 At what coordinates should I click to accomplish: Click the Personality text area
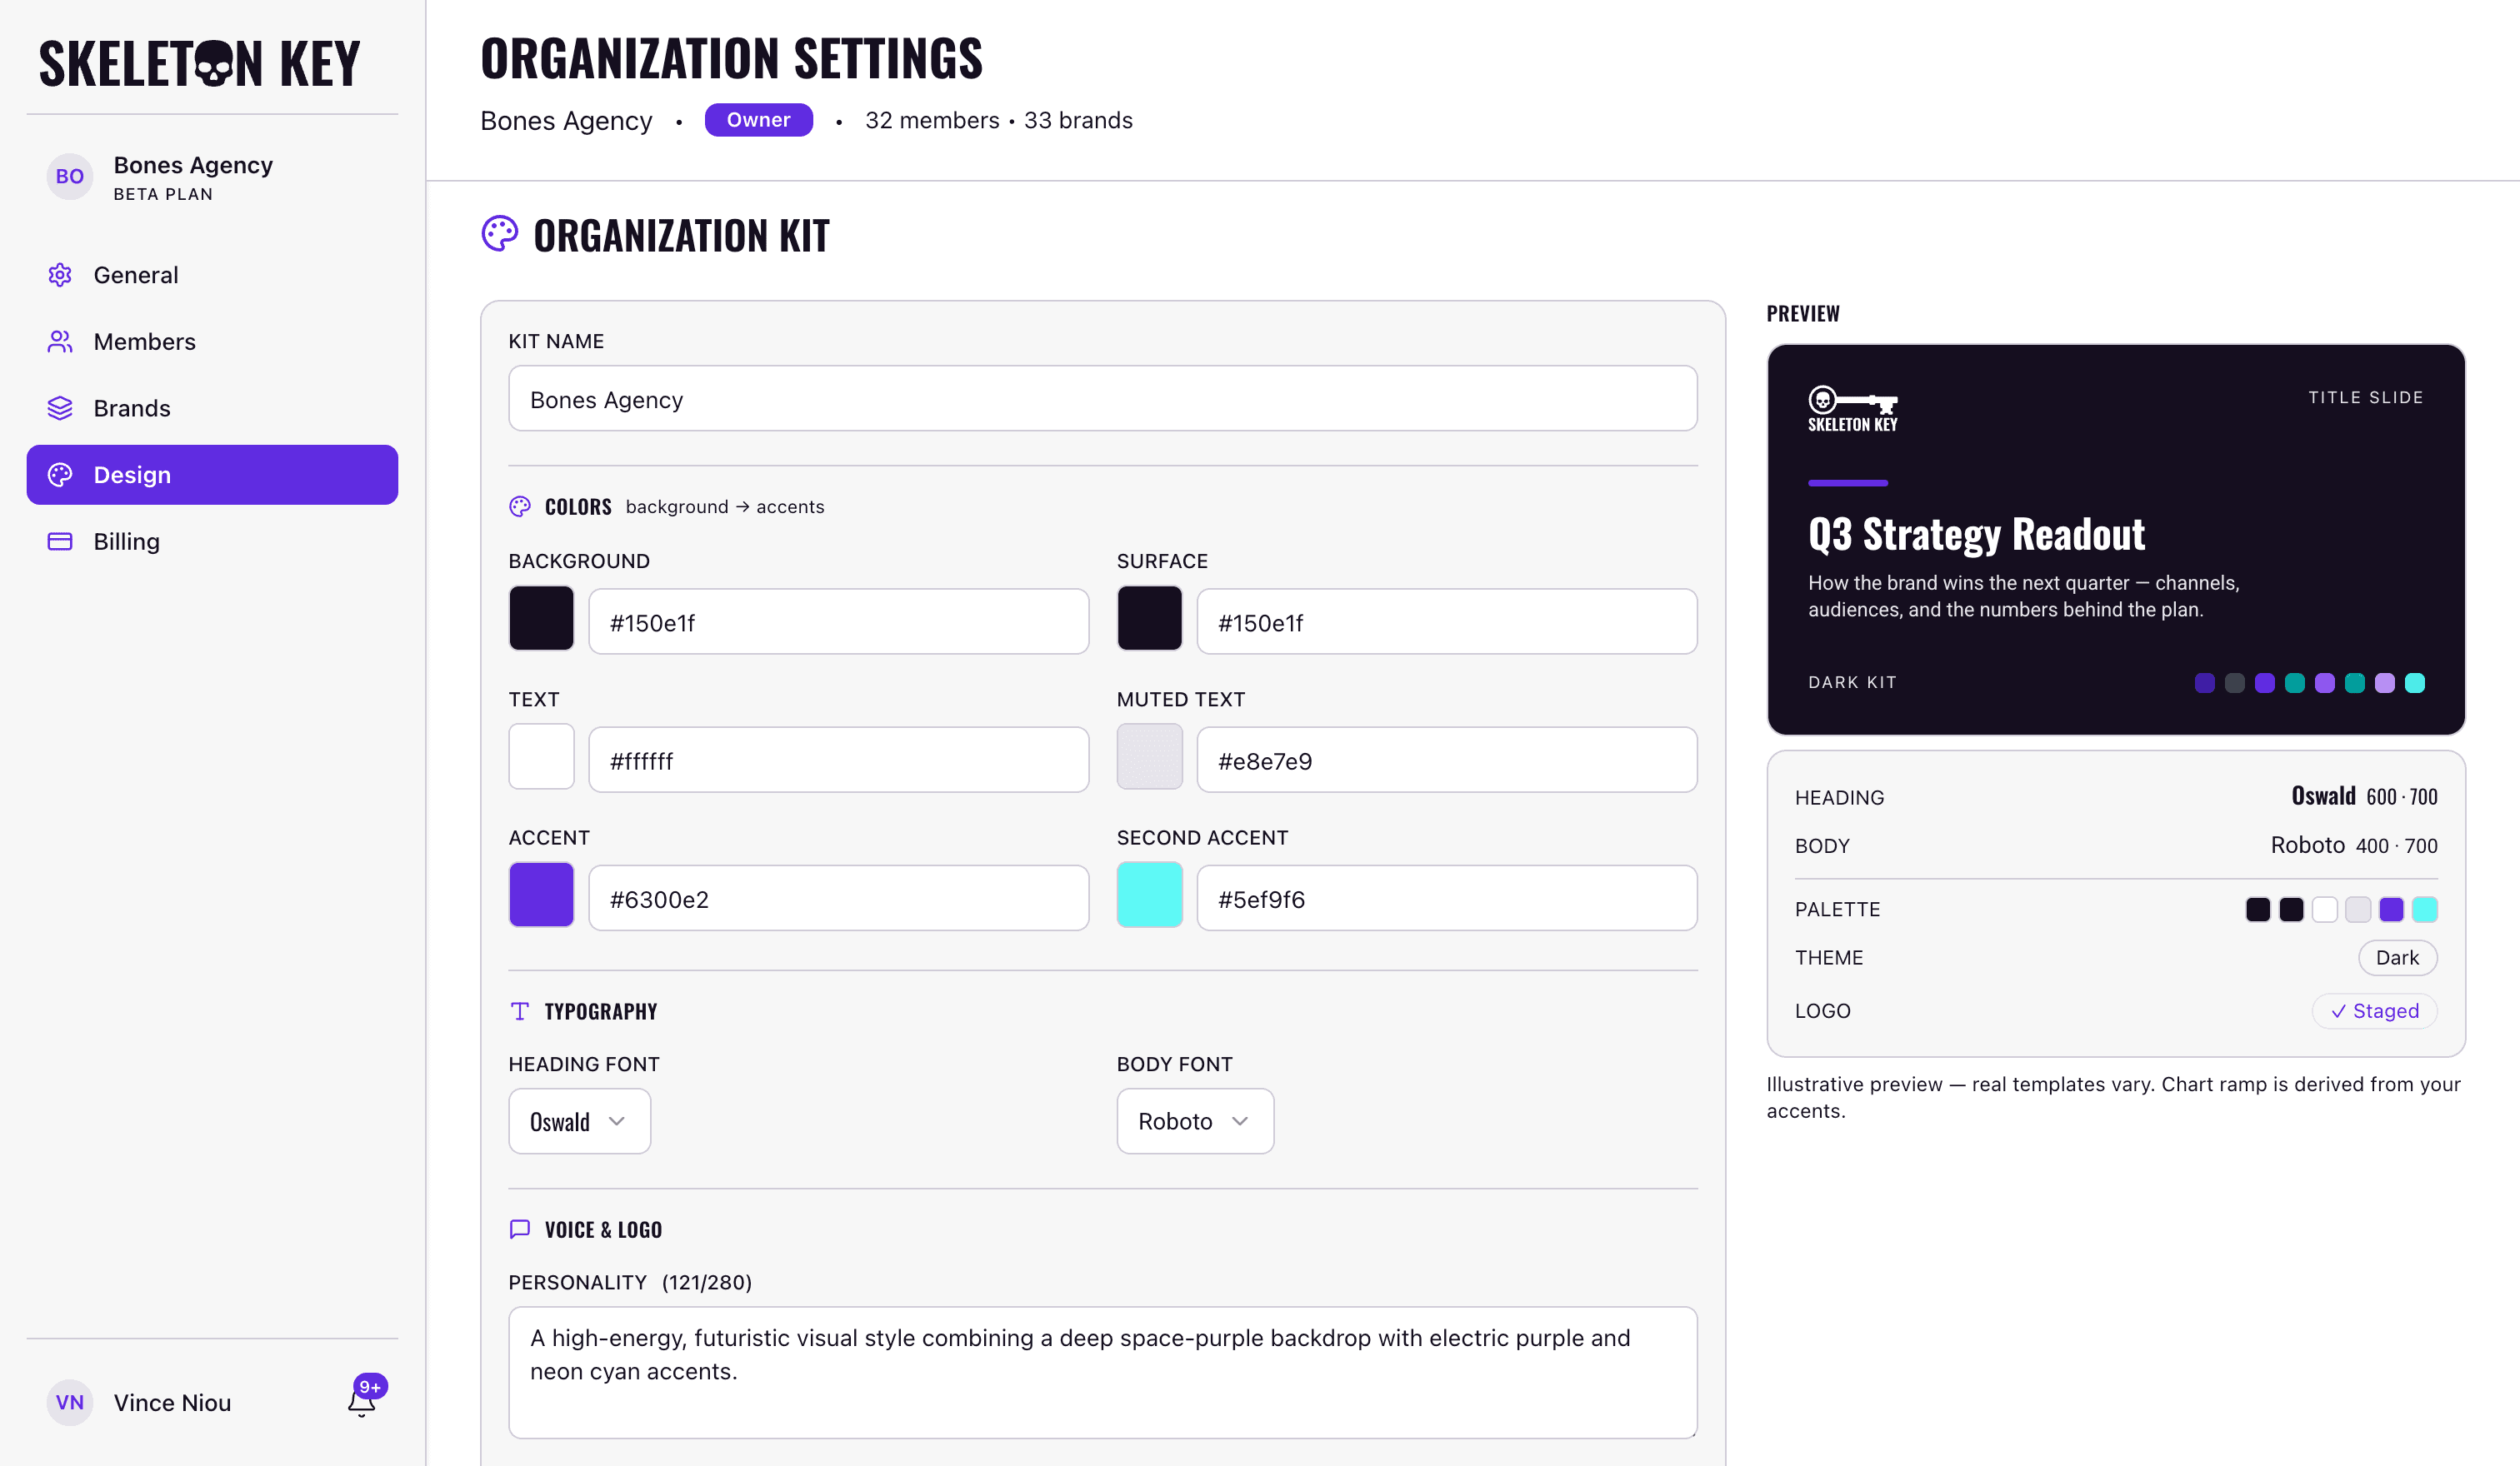[x=1102, y=1372]
